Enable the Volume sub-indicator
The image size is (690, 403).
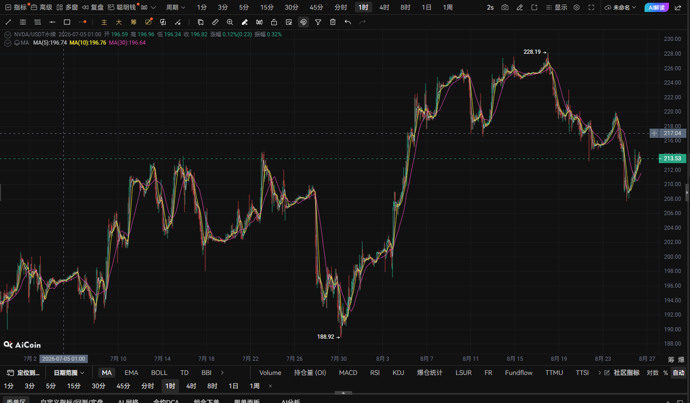click(270, 373)
